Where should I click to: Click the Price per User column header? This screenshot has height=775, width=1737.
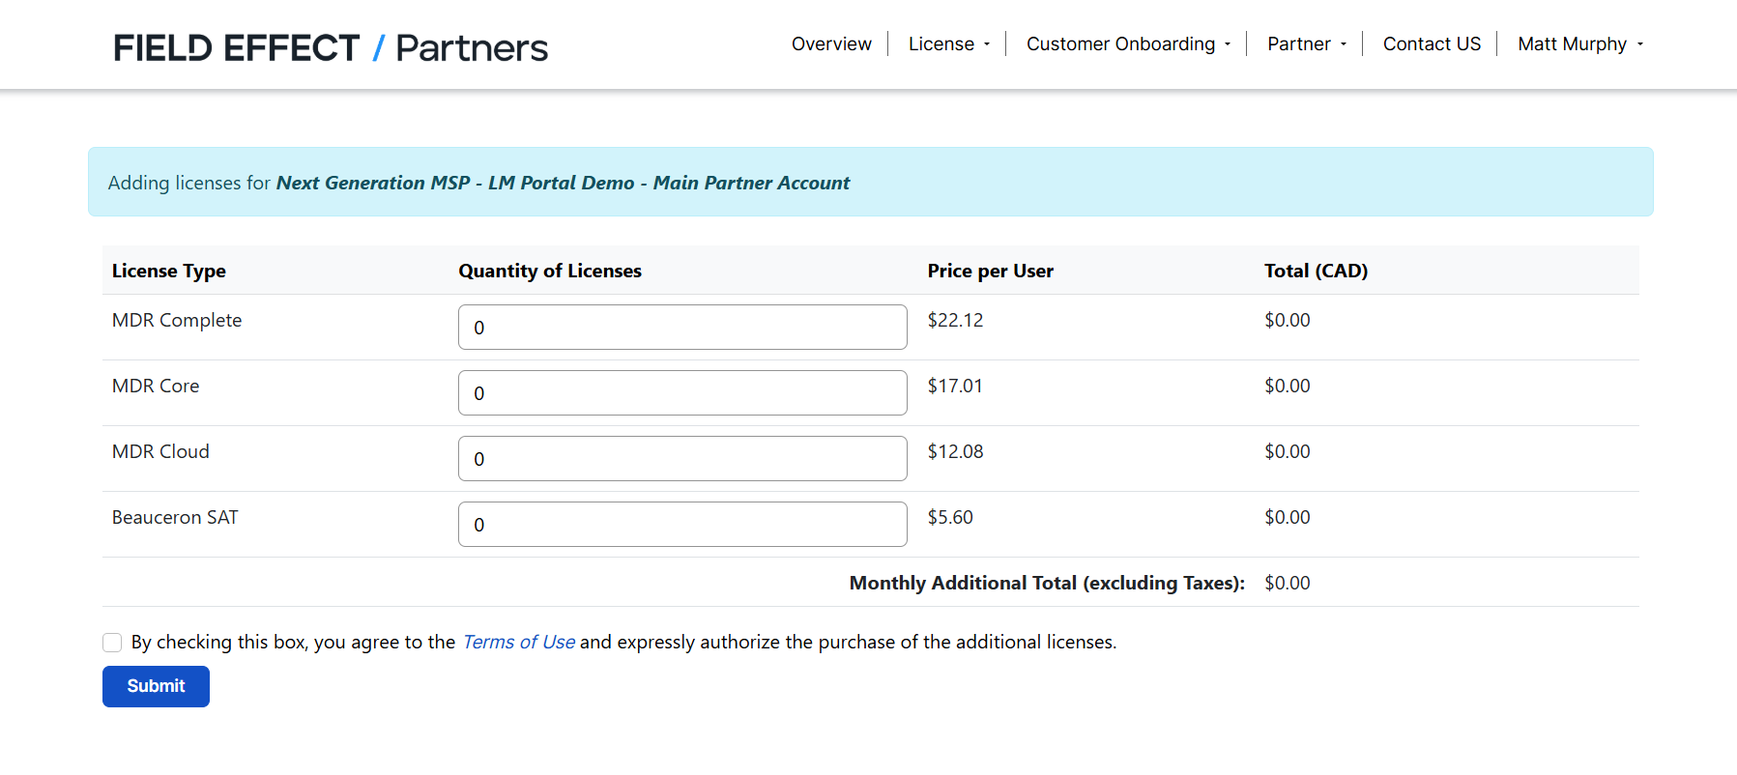click(x=991, y=271)
